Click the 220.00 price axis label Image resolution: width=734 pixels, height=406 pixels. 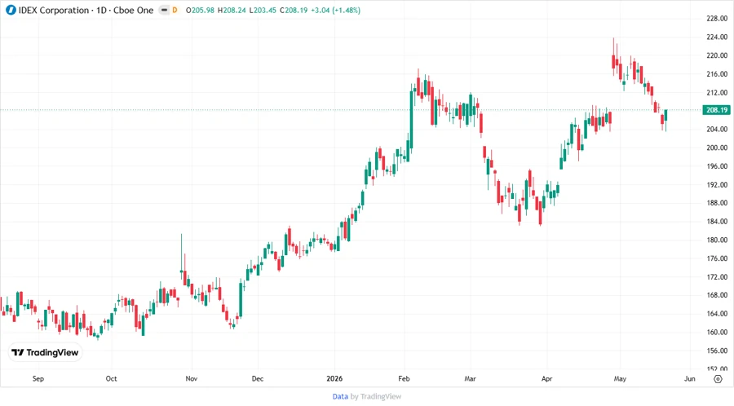(x=717, y=55)
